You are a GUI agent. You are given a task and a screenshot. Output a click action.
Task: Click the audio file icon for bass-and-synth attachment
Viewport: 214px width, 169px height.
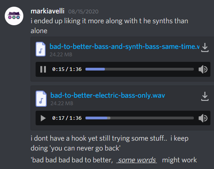(x=40, y=49)
